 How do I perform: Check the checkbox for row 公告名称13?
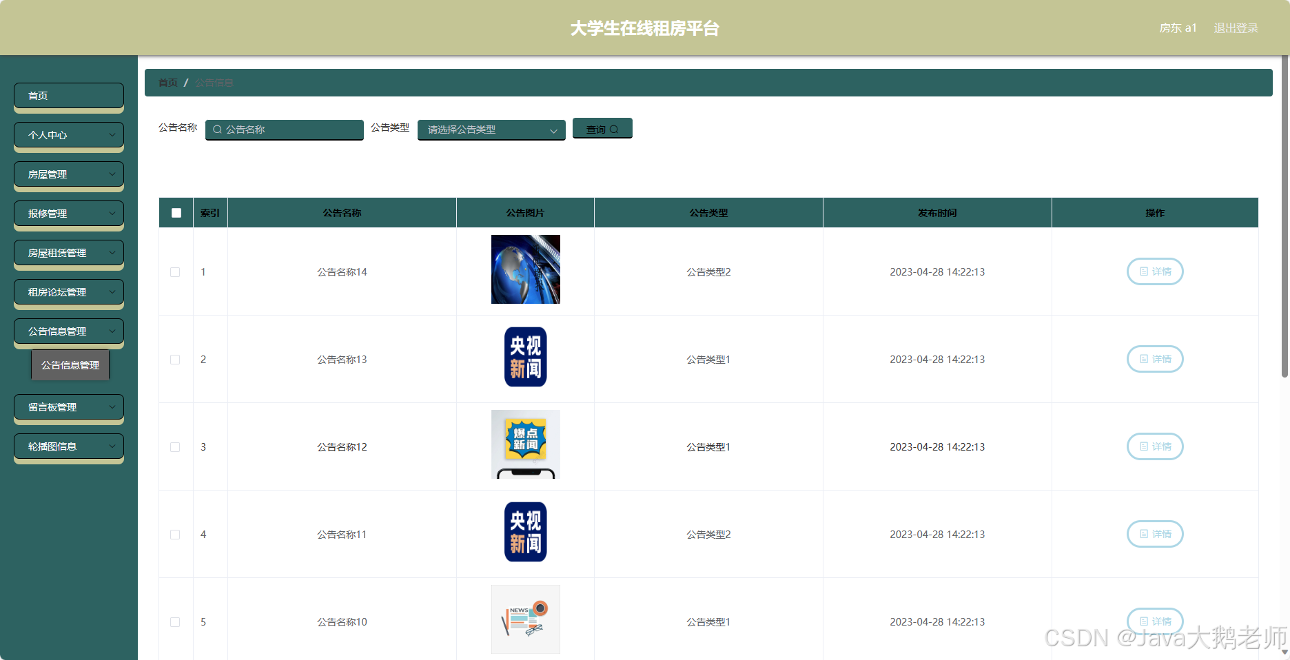coord(175,360)
